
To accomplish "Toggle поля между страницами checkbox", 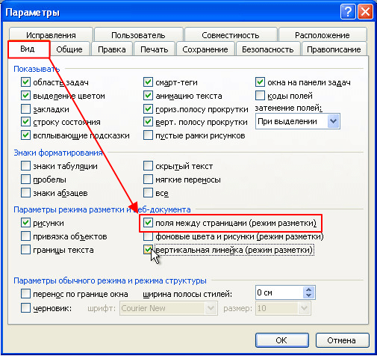I will (x=148, y=223).
